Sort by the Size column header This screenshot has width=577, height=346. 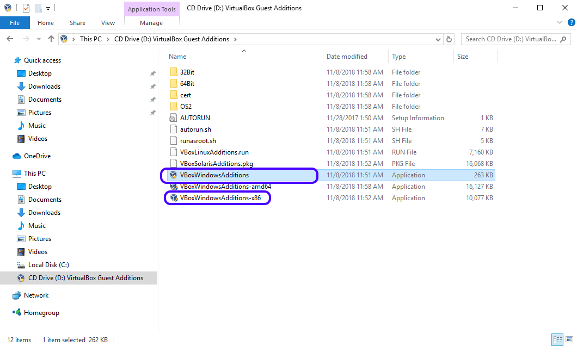coord(463,56)
